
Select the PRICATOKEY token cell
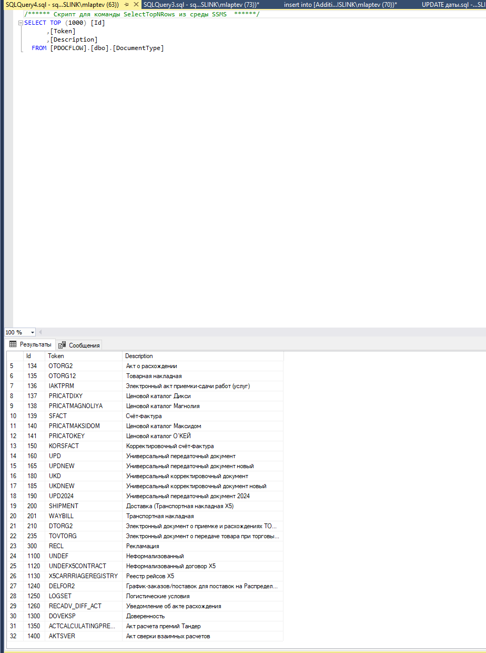click(x=84, y=436)
